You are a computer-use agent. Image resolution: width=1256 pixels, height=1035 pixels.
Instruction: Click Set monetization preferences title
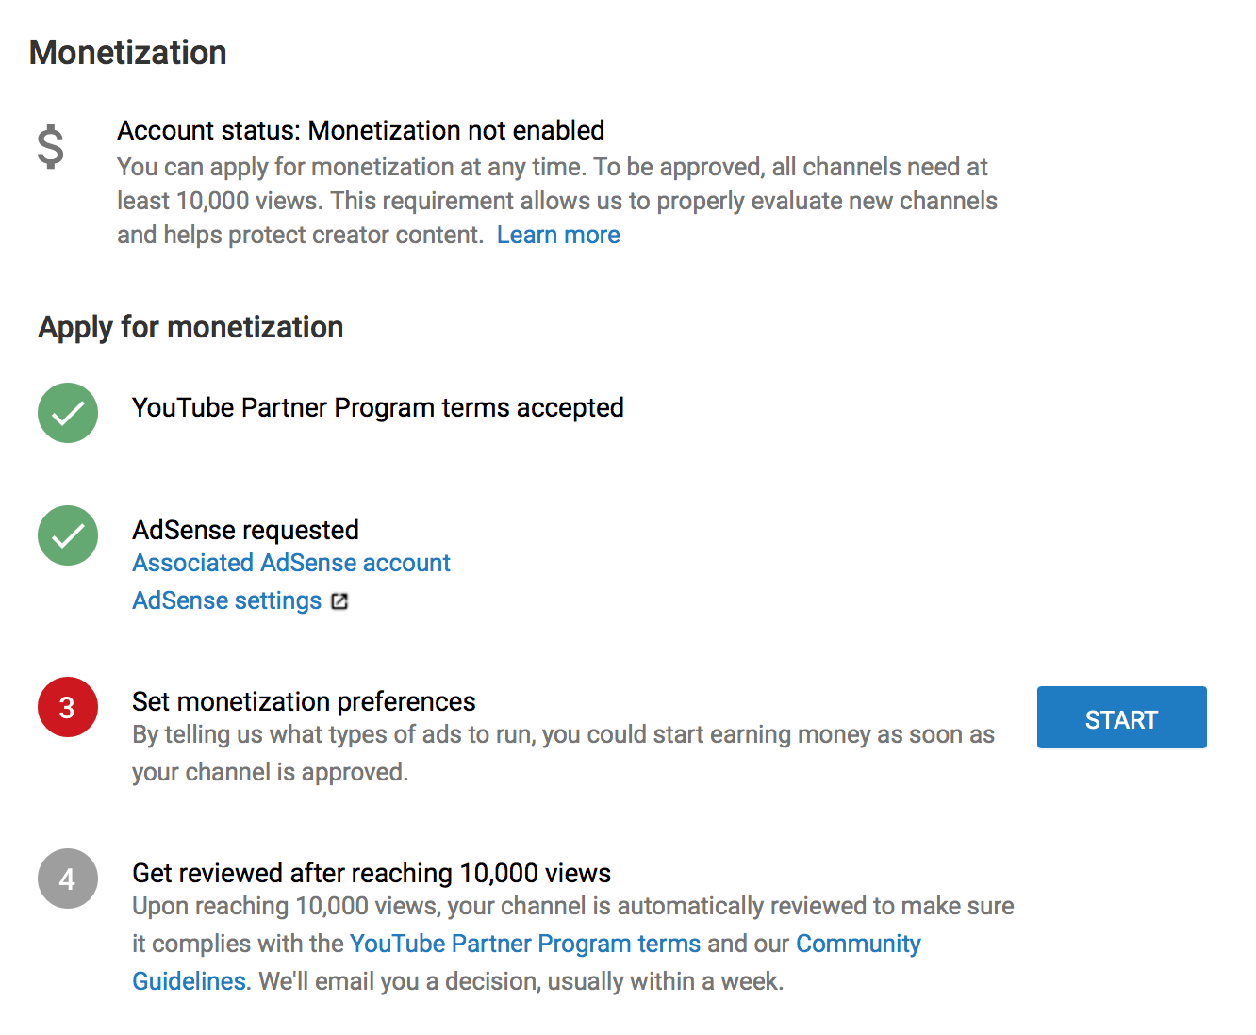[304, 701]
